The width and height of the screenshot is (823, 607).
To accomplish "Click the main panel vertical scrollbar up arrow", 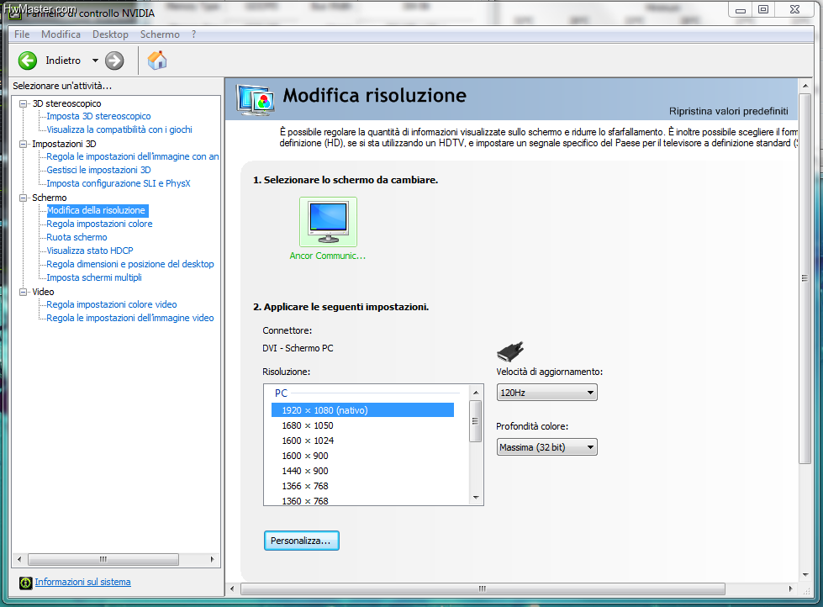I will pyautogui.click(x=805, y=85).
